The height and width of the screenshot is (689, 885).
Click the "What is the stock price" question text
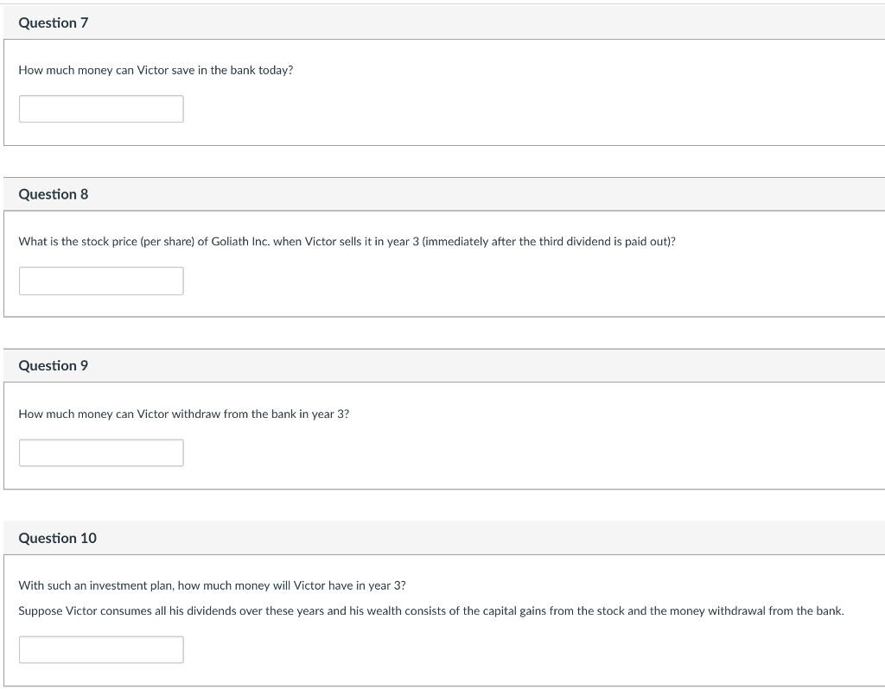[346, 242]
